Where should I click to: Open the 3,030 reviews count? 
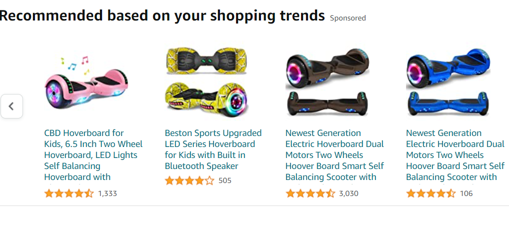[348, 194]
